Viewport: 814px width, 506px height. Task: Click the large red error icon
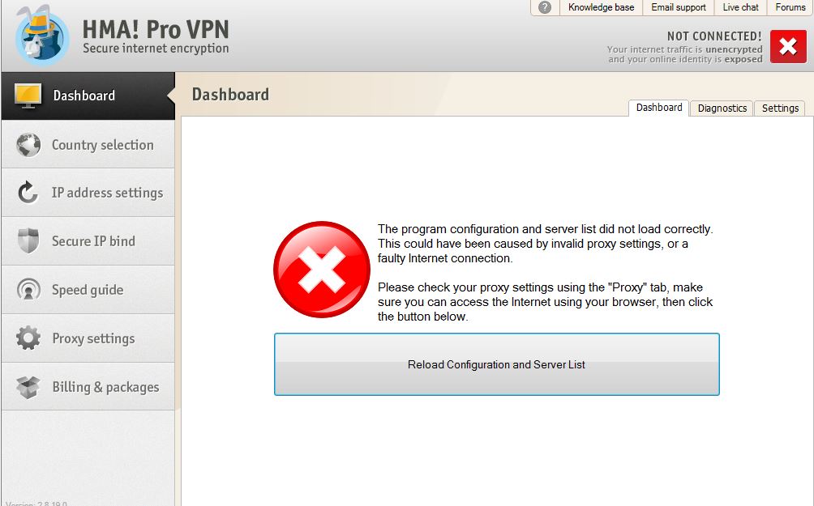click(x=322, y=270)
